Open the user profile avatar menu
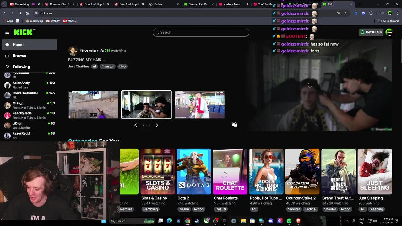 click(x=389, y=32)
